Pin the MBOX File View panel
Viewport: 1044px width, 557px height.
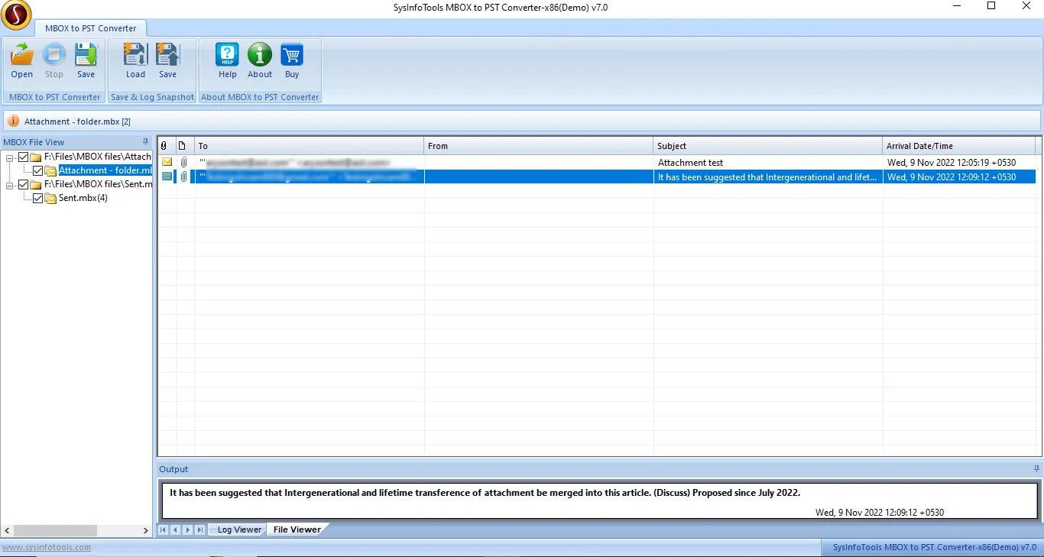(x=146, y=142)
